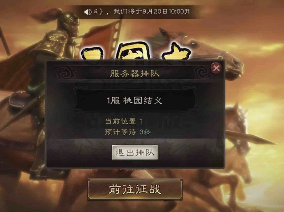284x212 pixels.
Task: Click the right swirl ornament beside close button
Action: click(x=202, y=72)
